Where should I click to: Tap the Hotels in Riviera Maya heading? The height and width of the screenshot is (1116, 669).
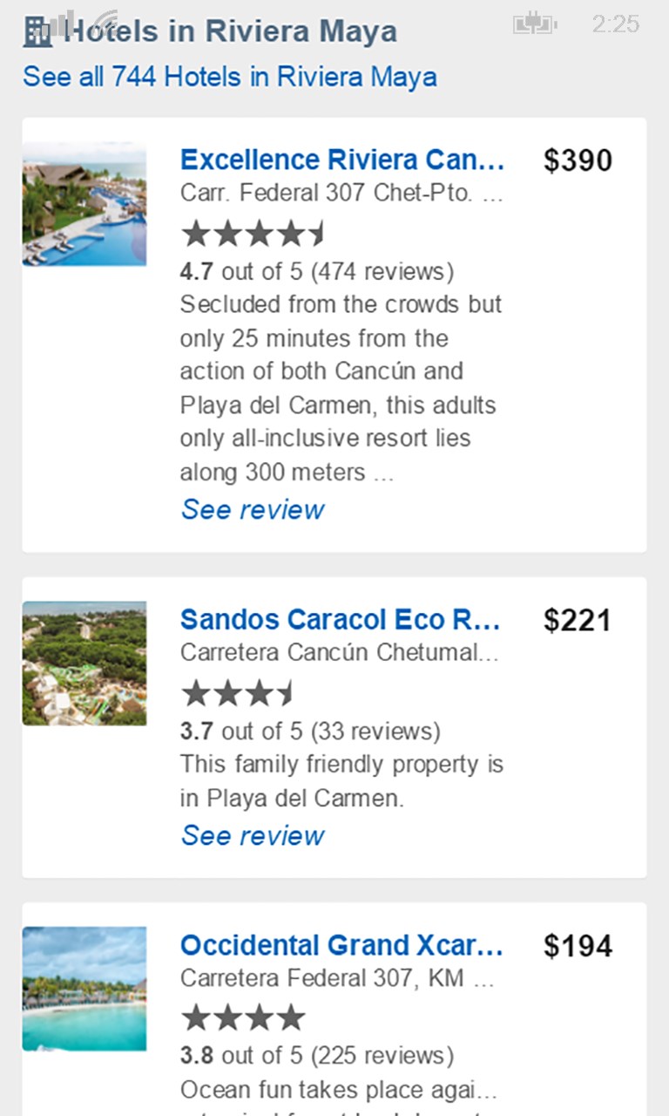231,32
